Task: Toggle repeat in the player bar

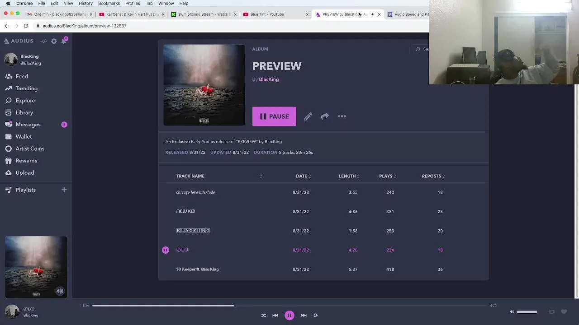Action: tap(315, 316)
